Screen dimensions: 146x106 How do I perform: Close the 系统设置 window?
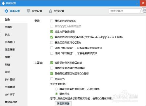coord(143,3)
